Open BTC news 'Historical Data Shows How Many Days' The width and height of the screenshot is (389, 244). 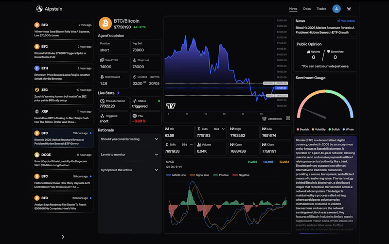(x=63, y=181)
